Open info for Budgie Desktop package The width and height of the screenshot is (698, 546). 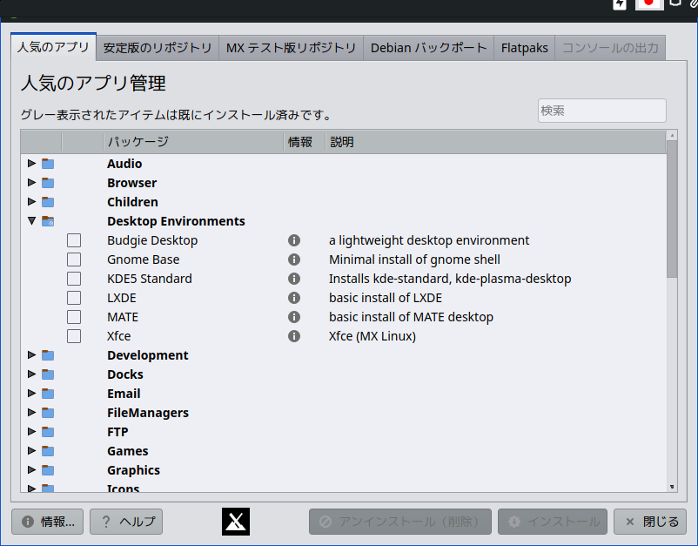click(294, 240)
